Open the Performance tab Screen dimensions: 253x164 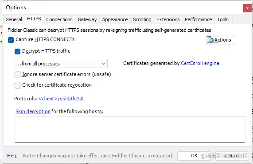(199, 19)
